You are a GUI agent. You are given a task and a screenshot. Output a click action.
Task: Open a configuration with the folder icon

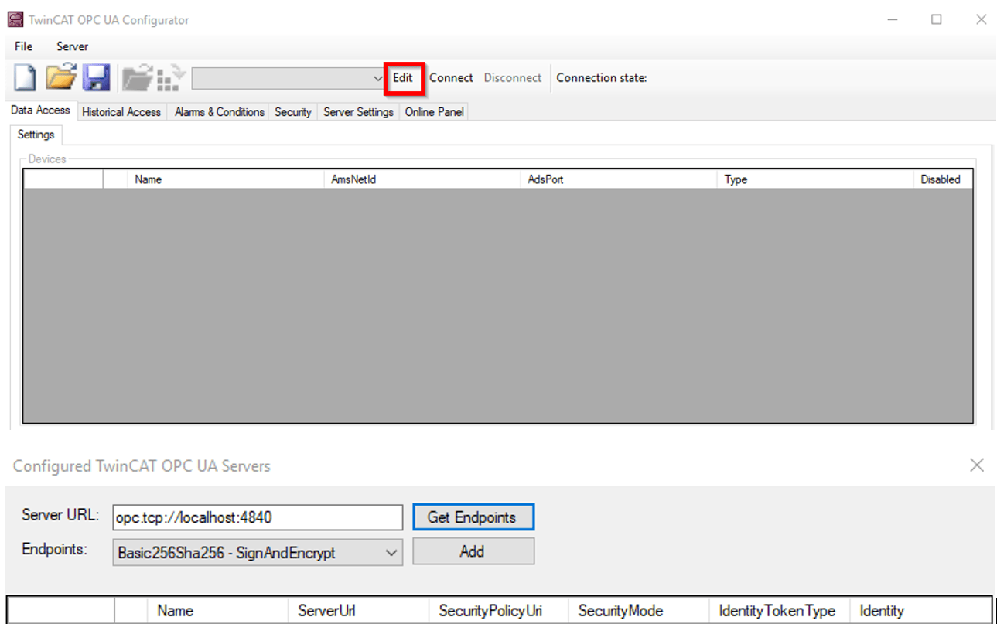[x=61, y=77]
